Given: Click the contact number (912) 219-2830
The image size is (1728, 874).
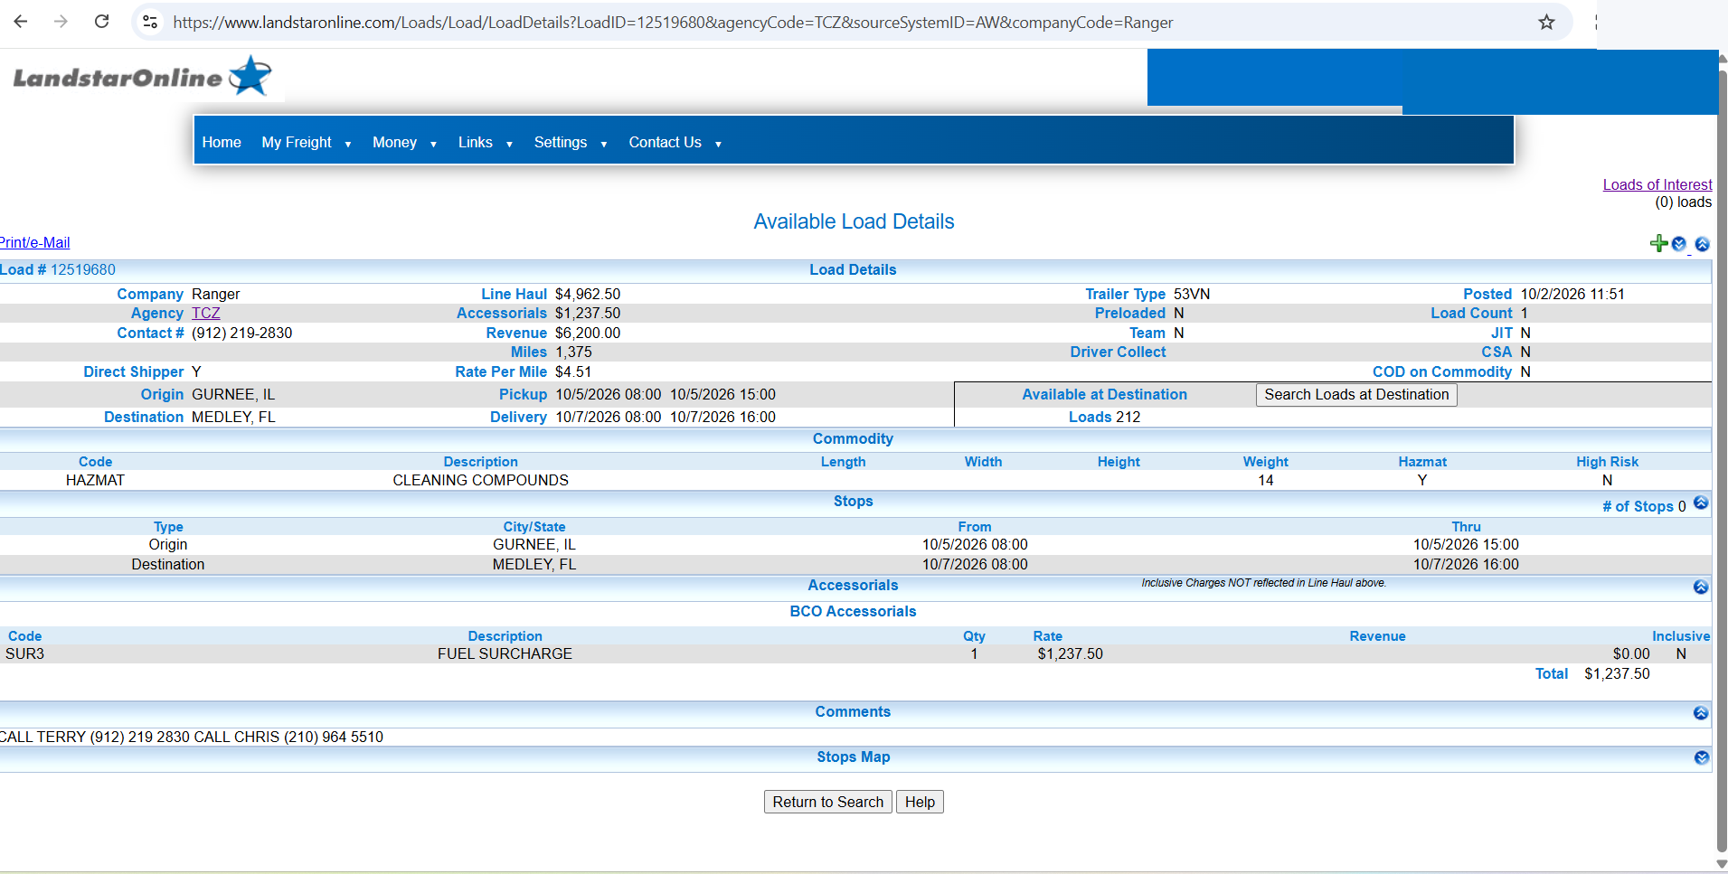Looking at the screenshot, I should click(242, 333).
